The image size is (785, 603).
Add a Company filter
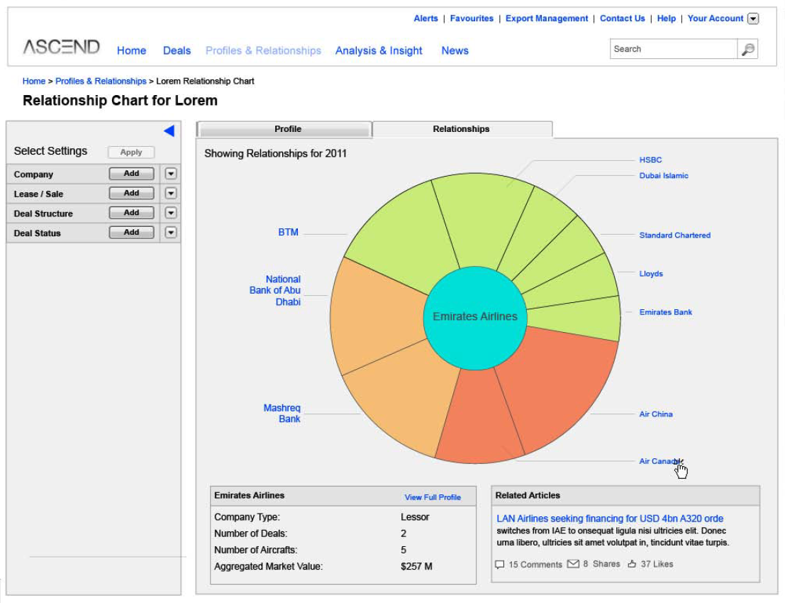(x=132, y=173)
